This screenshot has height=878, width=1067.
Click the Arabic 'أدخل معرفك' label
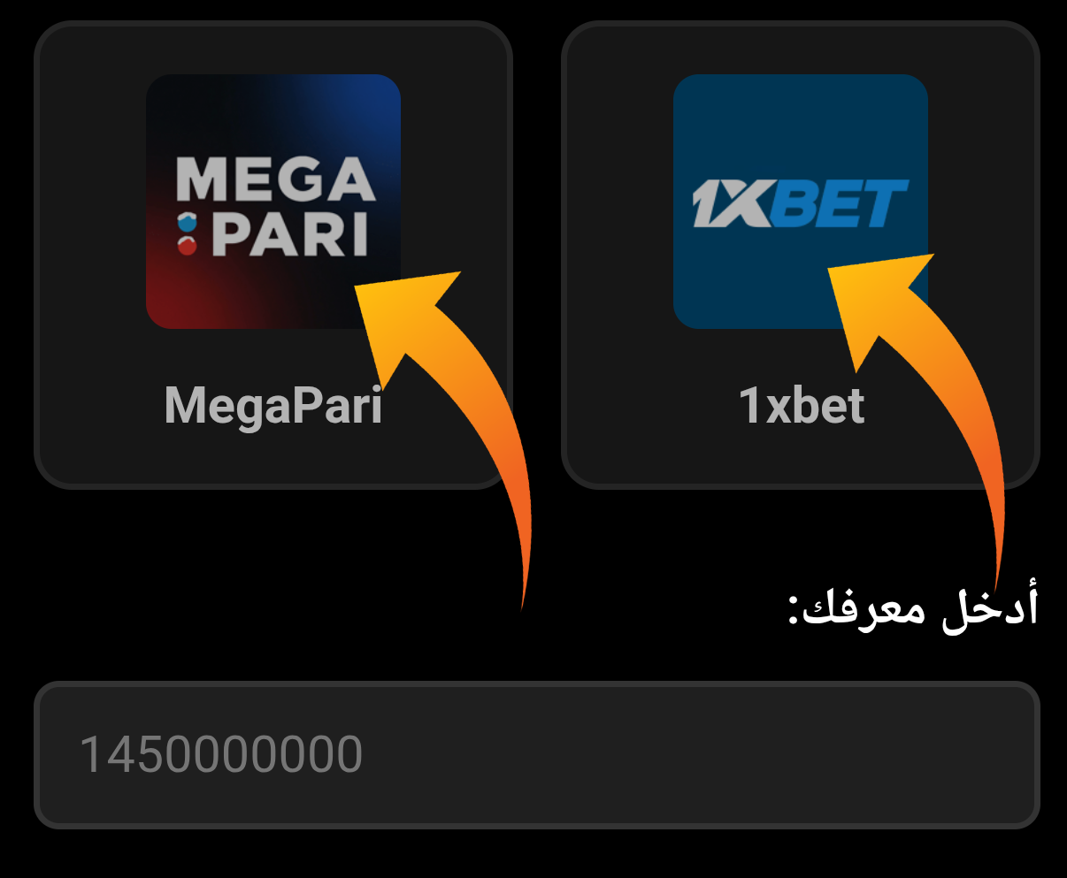pyautogui.click(x=913, y=608)
